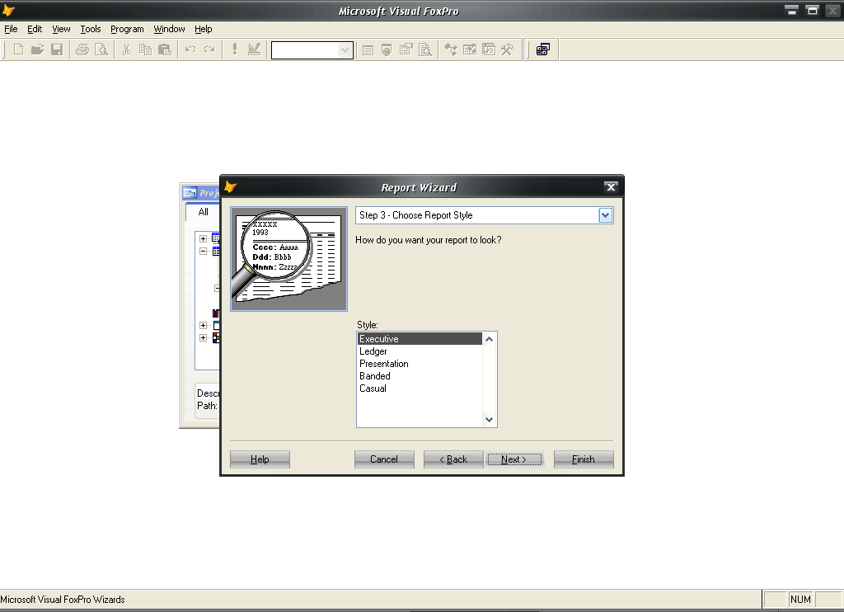Viewport: 844px width, 612px height.
Task: Click the Document View toolbar icon
Action: [x=425, y=50]
